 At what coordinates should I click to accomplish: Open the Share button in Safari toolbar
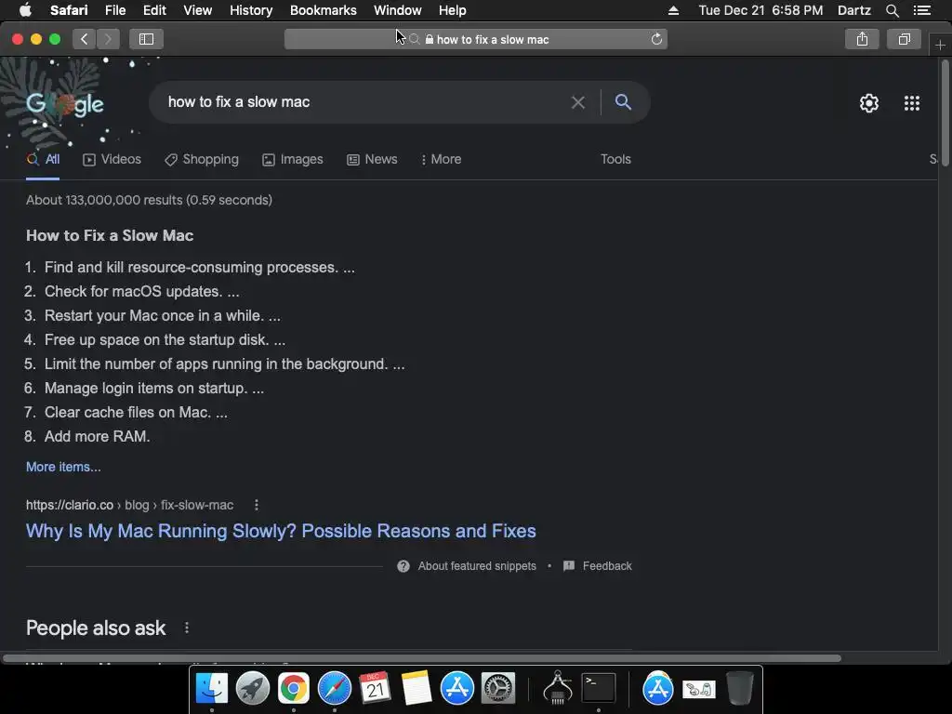click(x=862, y=39)
